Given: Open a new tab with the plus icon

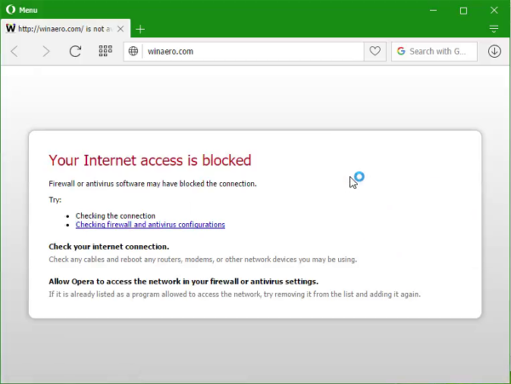Looking at the screenshot, I should tap(141, 29).
